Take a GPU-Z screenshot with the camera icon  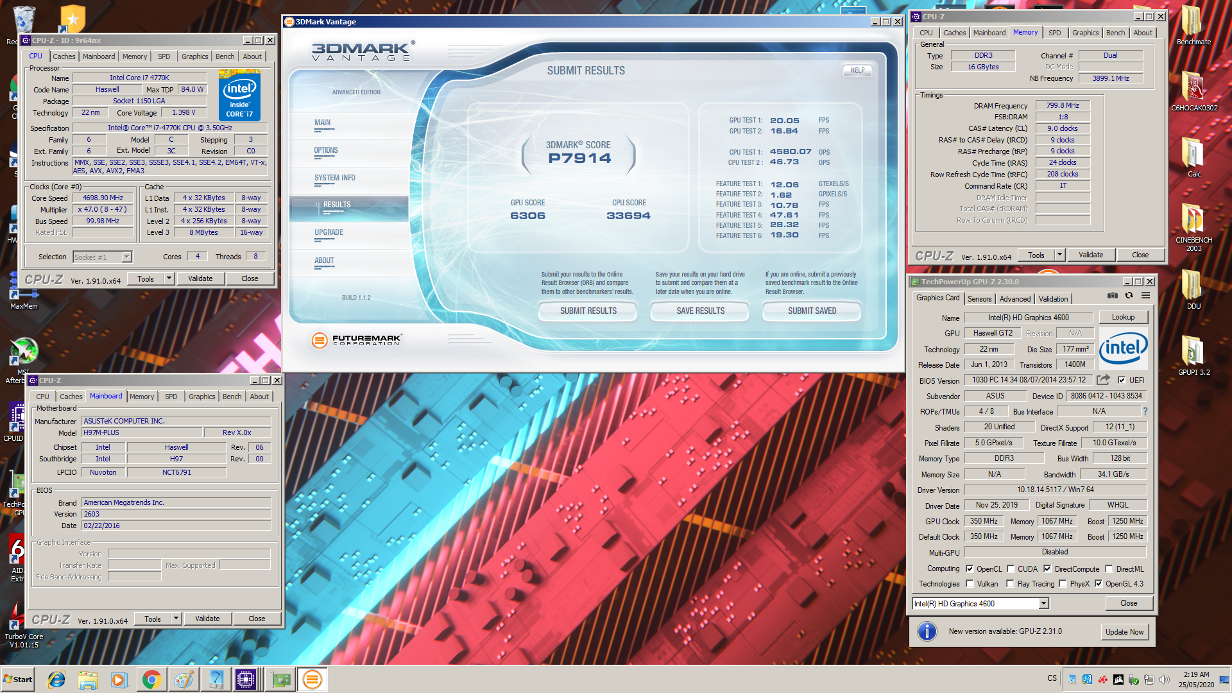pyautogui.click(x=1113, y=296)
